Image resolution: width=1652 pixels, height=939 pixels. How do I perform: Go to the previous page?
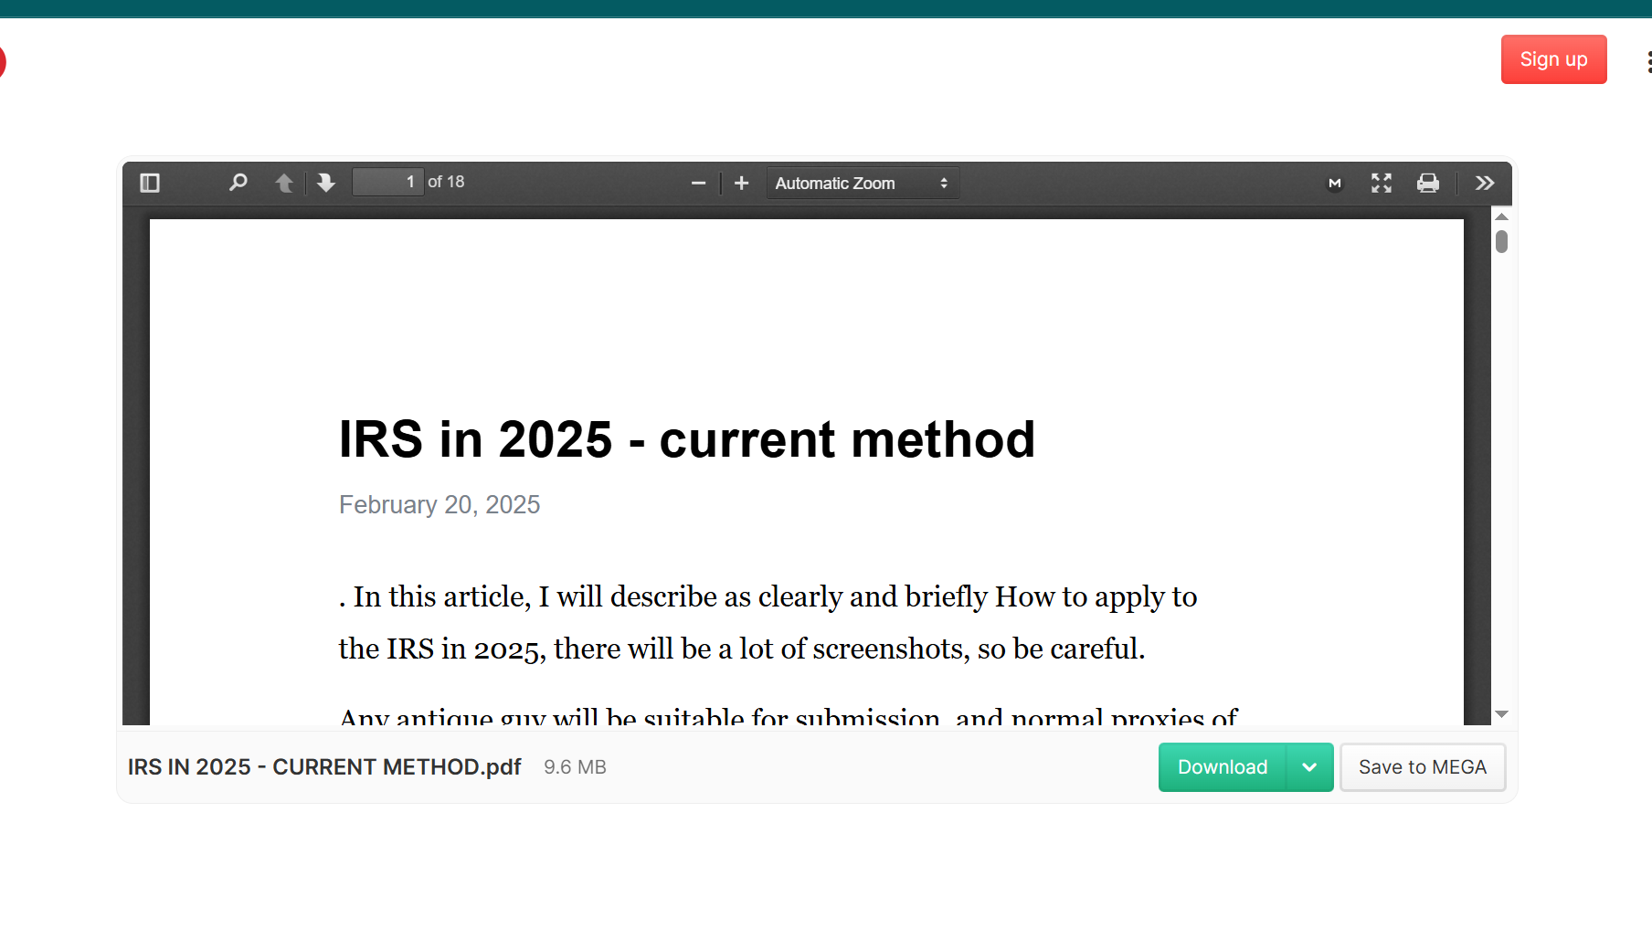coord(284,183)
